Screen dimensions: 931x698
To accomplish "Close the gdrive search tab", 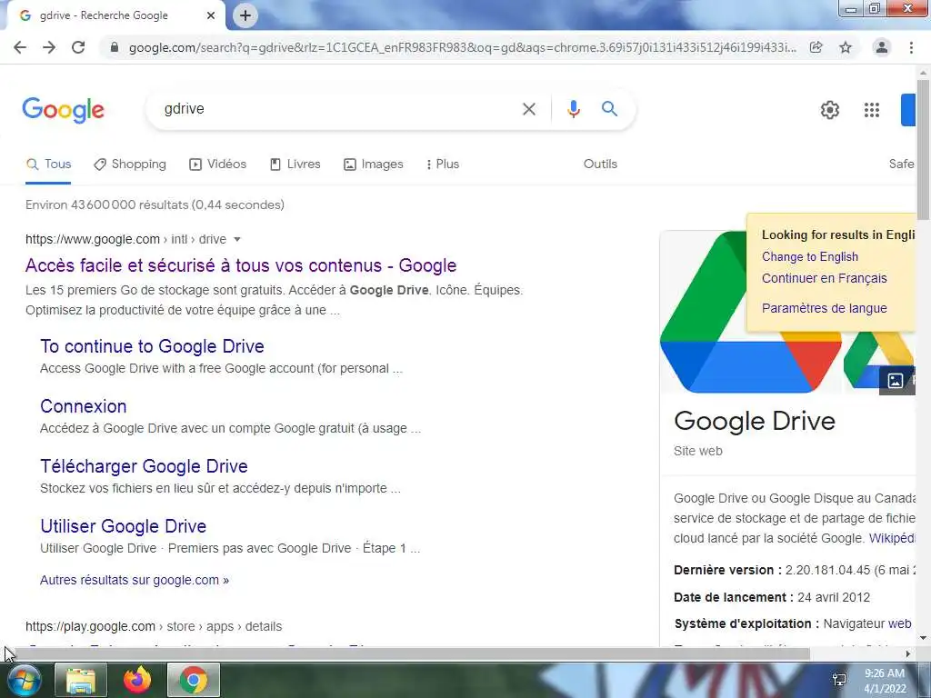I will point(211,15).
